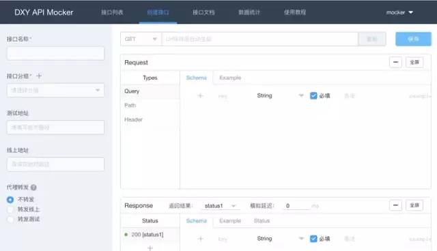This screenshot has width=437, height=251.
Task: Click the plus icon to add group
Action: [x=39, y=76]
